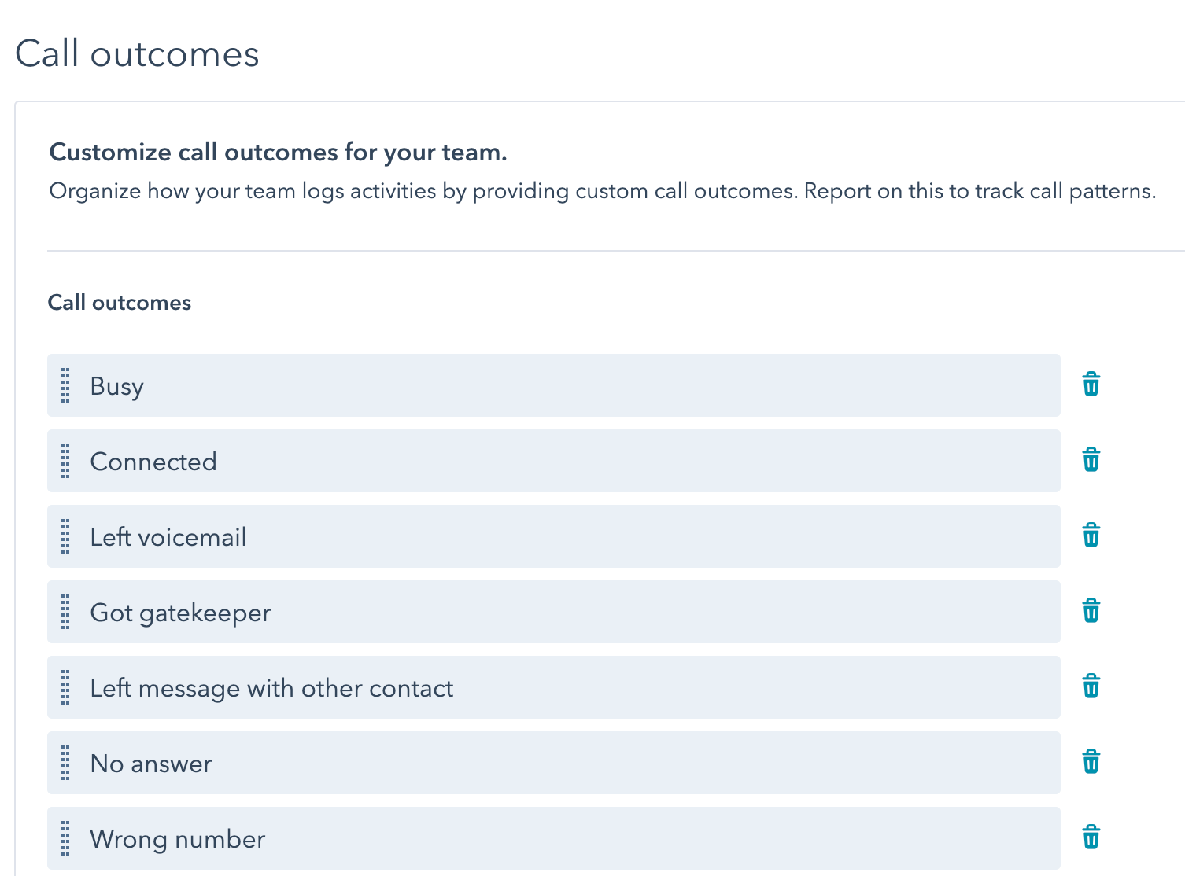Click the Left voicemail drag handle
The height and width of the screenshot is (876, 1185).
click(x=65, y=536)
